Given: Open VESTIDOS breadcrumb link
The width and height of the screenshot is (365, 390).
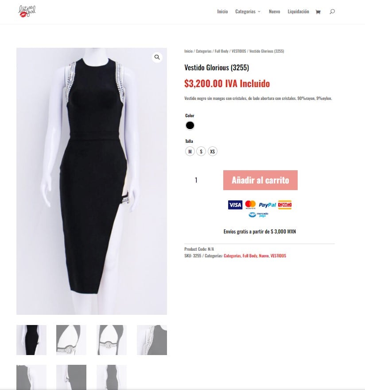Looking at the screenshot, I should tap(239, 51).
